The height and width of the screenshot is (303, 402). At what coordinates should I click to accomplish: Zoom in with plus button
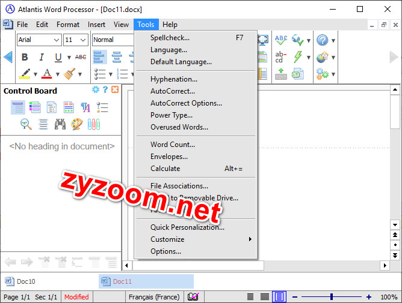click(x=369, y=297)
